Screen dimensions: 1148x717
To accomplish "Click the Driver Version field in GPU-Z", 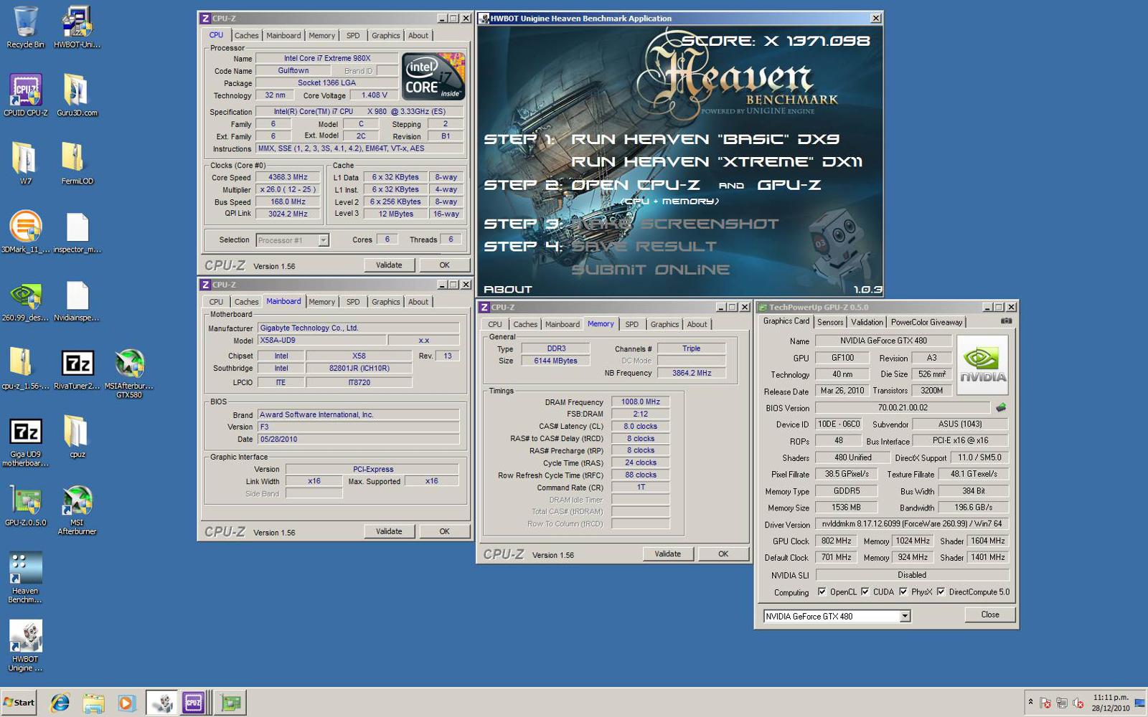I will [912, 524].
